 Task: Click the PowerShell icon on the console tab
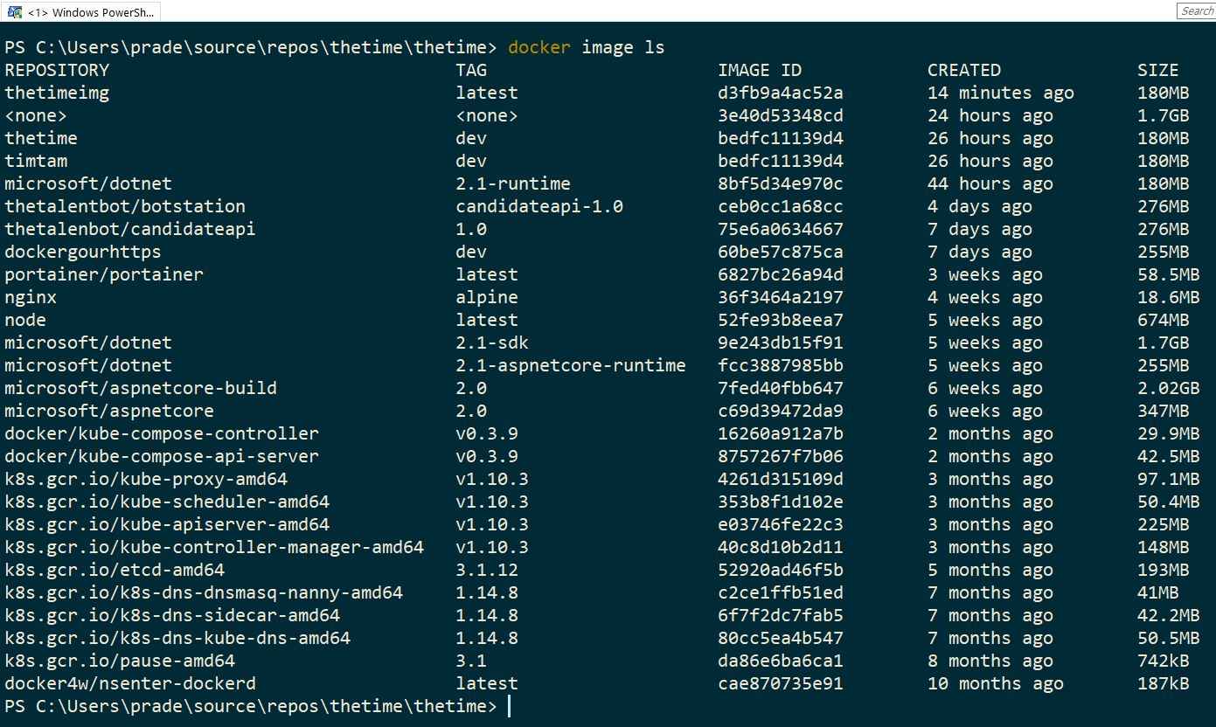pos(14,11)
